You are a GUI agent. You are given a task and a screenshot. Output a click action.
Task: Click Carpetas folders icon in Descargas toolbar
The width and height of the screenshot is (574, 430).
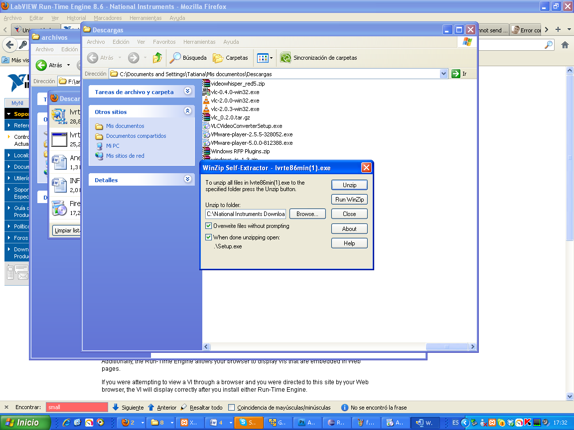point(218,58)
